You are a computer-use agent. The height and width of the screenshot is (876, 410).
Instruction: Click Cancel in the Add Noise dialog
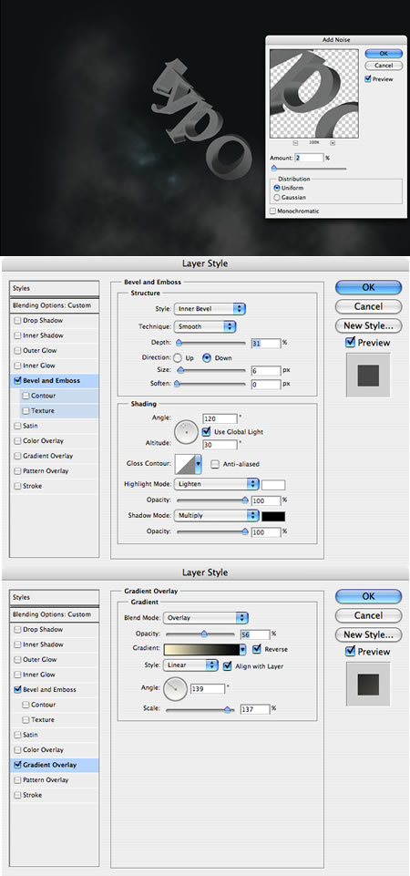(x=384, y=66)
